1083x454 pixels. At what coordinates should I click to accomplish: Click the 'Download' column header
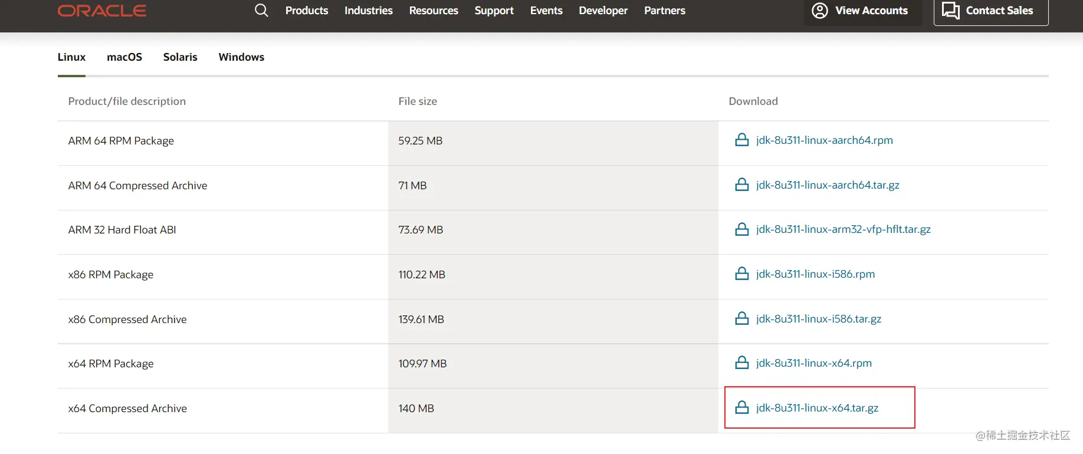pyautogui.click(x=753, y=101)
